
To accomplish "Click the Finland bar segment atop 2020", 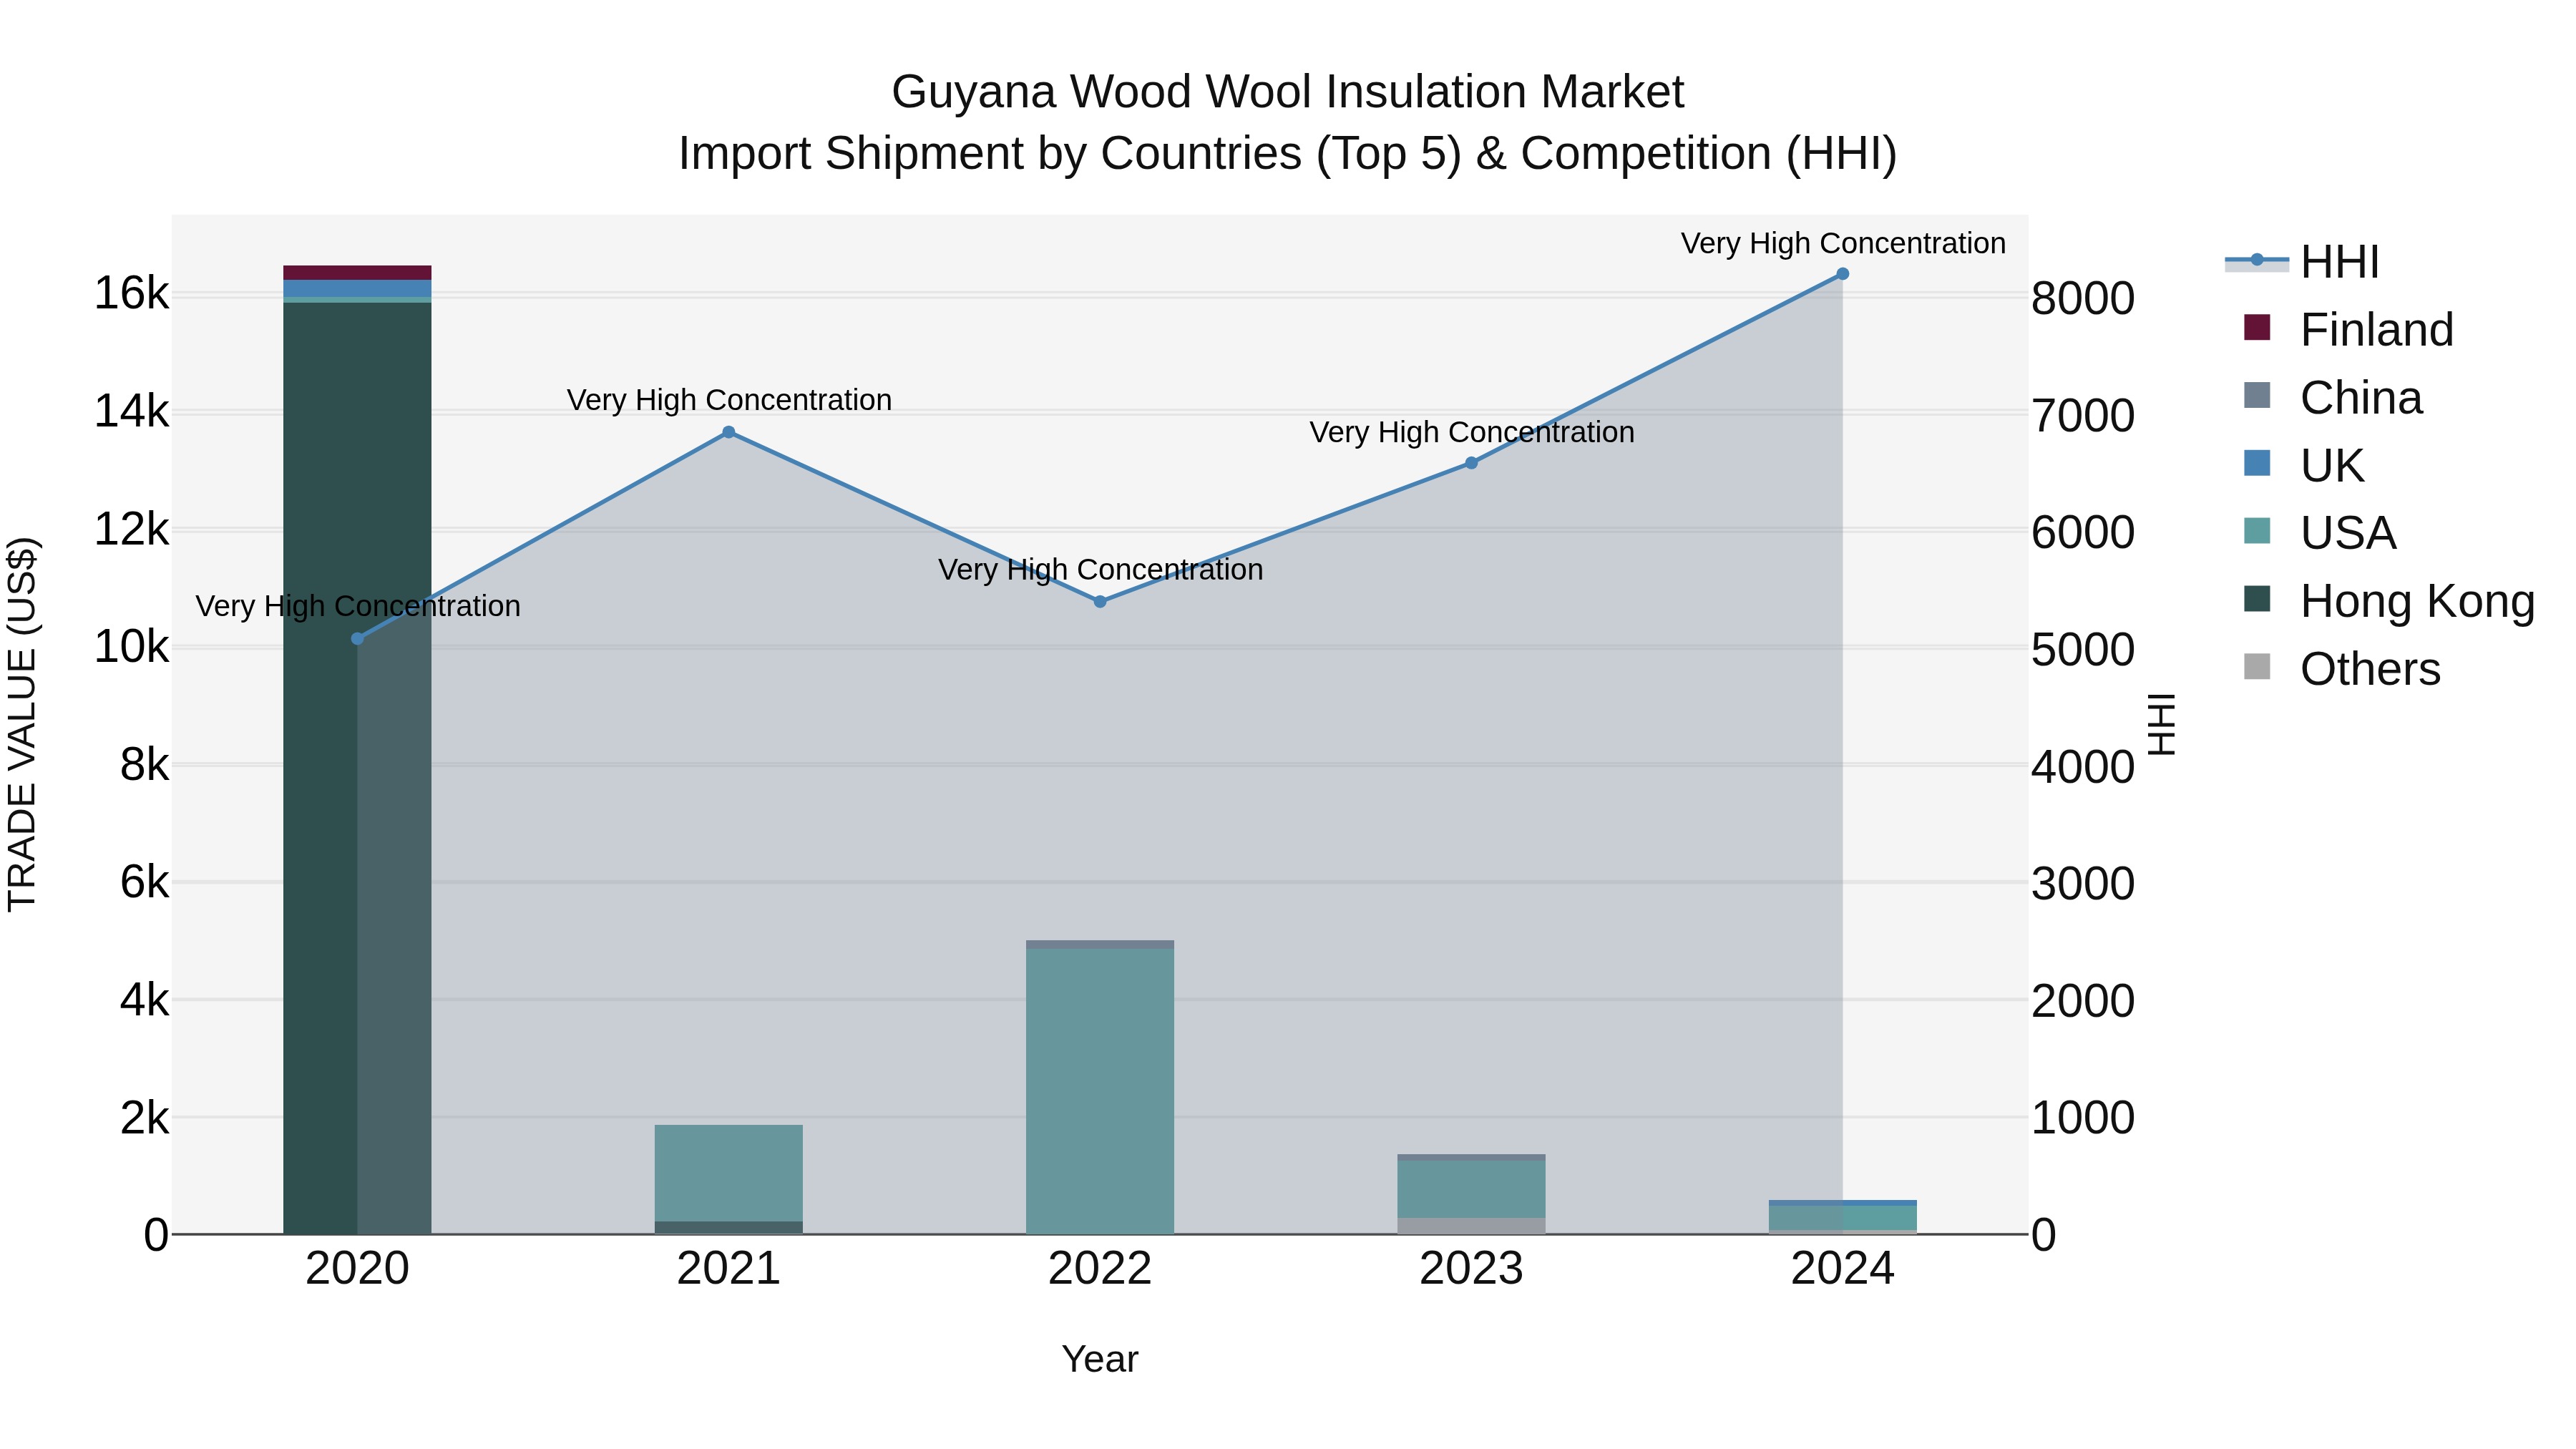I will pos(357,273).
